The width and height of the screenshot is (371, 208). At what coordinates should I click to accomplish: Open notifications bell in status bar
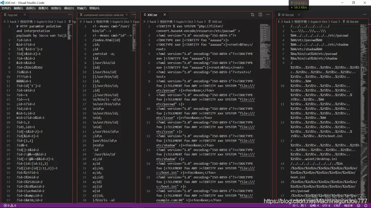tap(366, 205)
